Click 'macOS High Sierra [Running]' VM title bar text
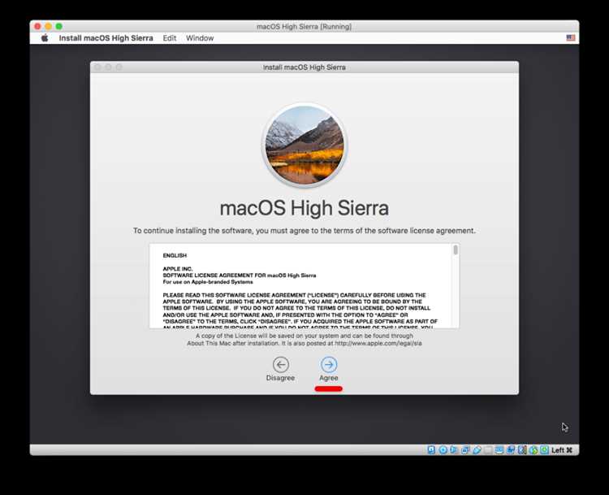The width and height of the screenshot is (609, 495). pos(304,27)
